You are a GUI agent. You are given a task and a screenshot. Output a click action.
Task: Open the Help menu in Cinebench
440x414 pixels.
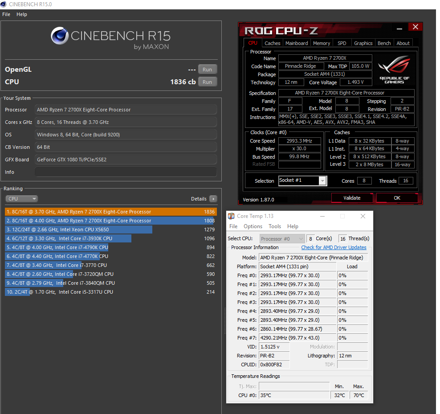click(x=22, y=14)
